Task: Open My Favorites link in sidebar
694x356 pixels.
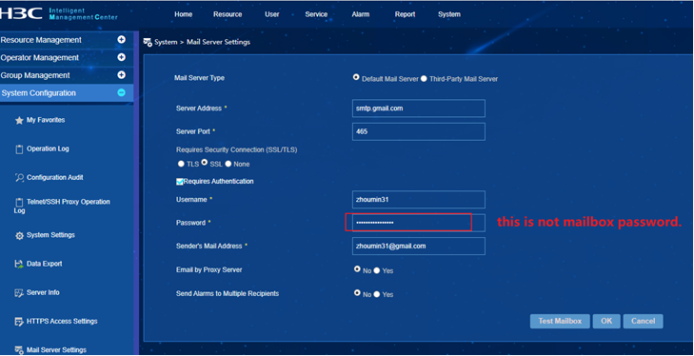Action: [x=46, y=120]
